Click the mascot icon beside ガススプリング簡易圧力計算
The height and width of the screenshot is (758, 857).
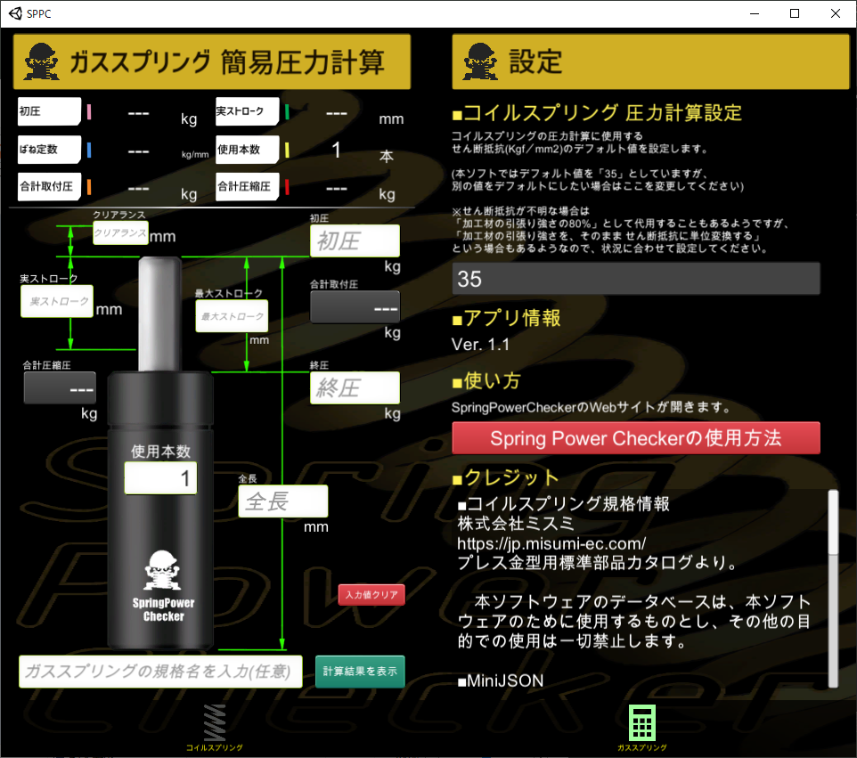click(x=42, y=61)
